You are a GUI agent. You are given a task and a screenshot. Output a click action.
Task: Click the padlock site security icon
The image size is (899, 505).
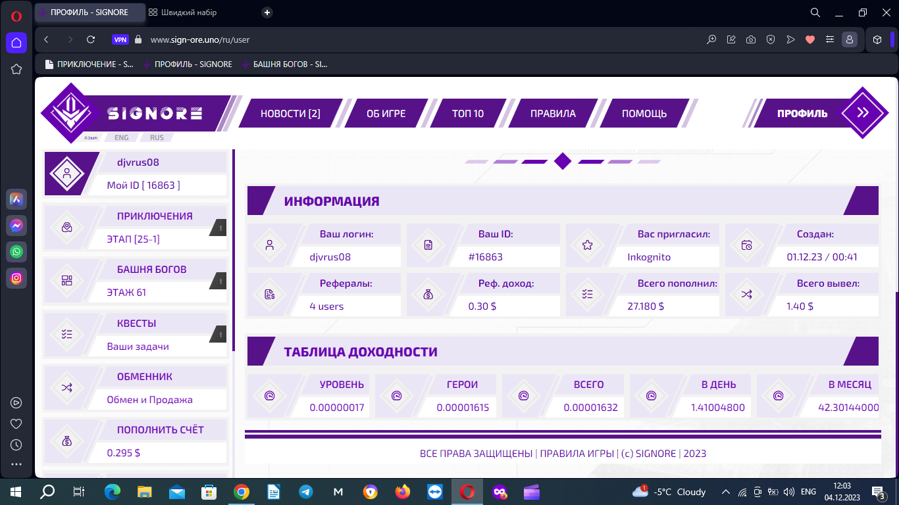138,39
